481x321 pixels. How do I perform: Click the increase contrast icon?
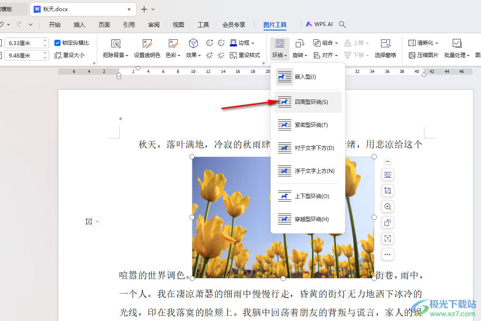pyautogui.click(x=210, y=42)
